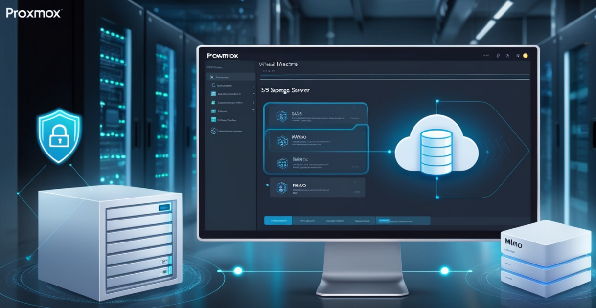Click the link icon in top header

point(498,56)
